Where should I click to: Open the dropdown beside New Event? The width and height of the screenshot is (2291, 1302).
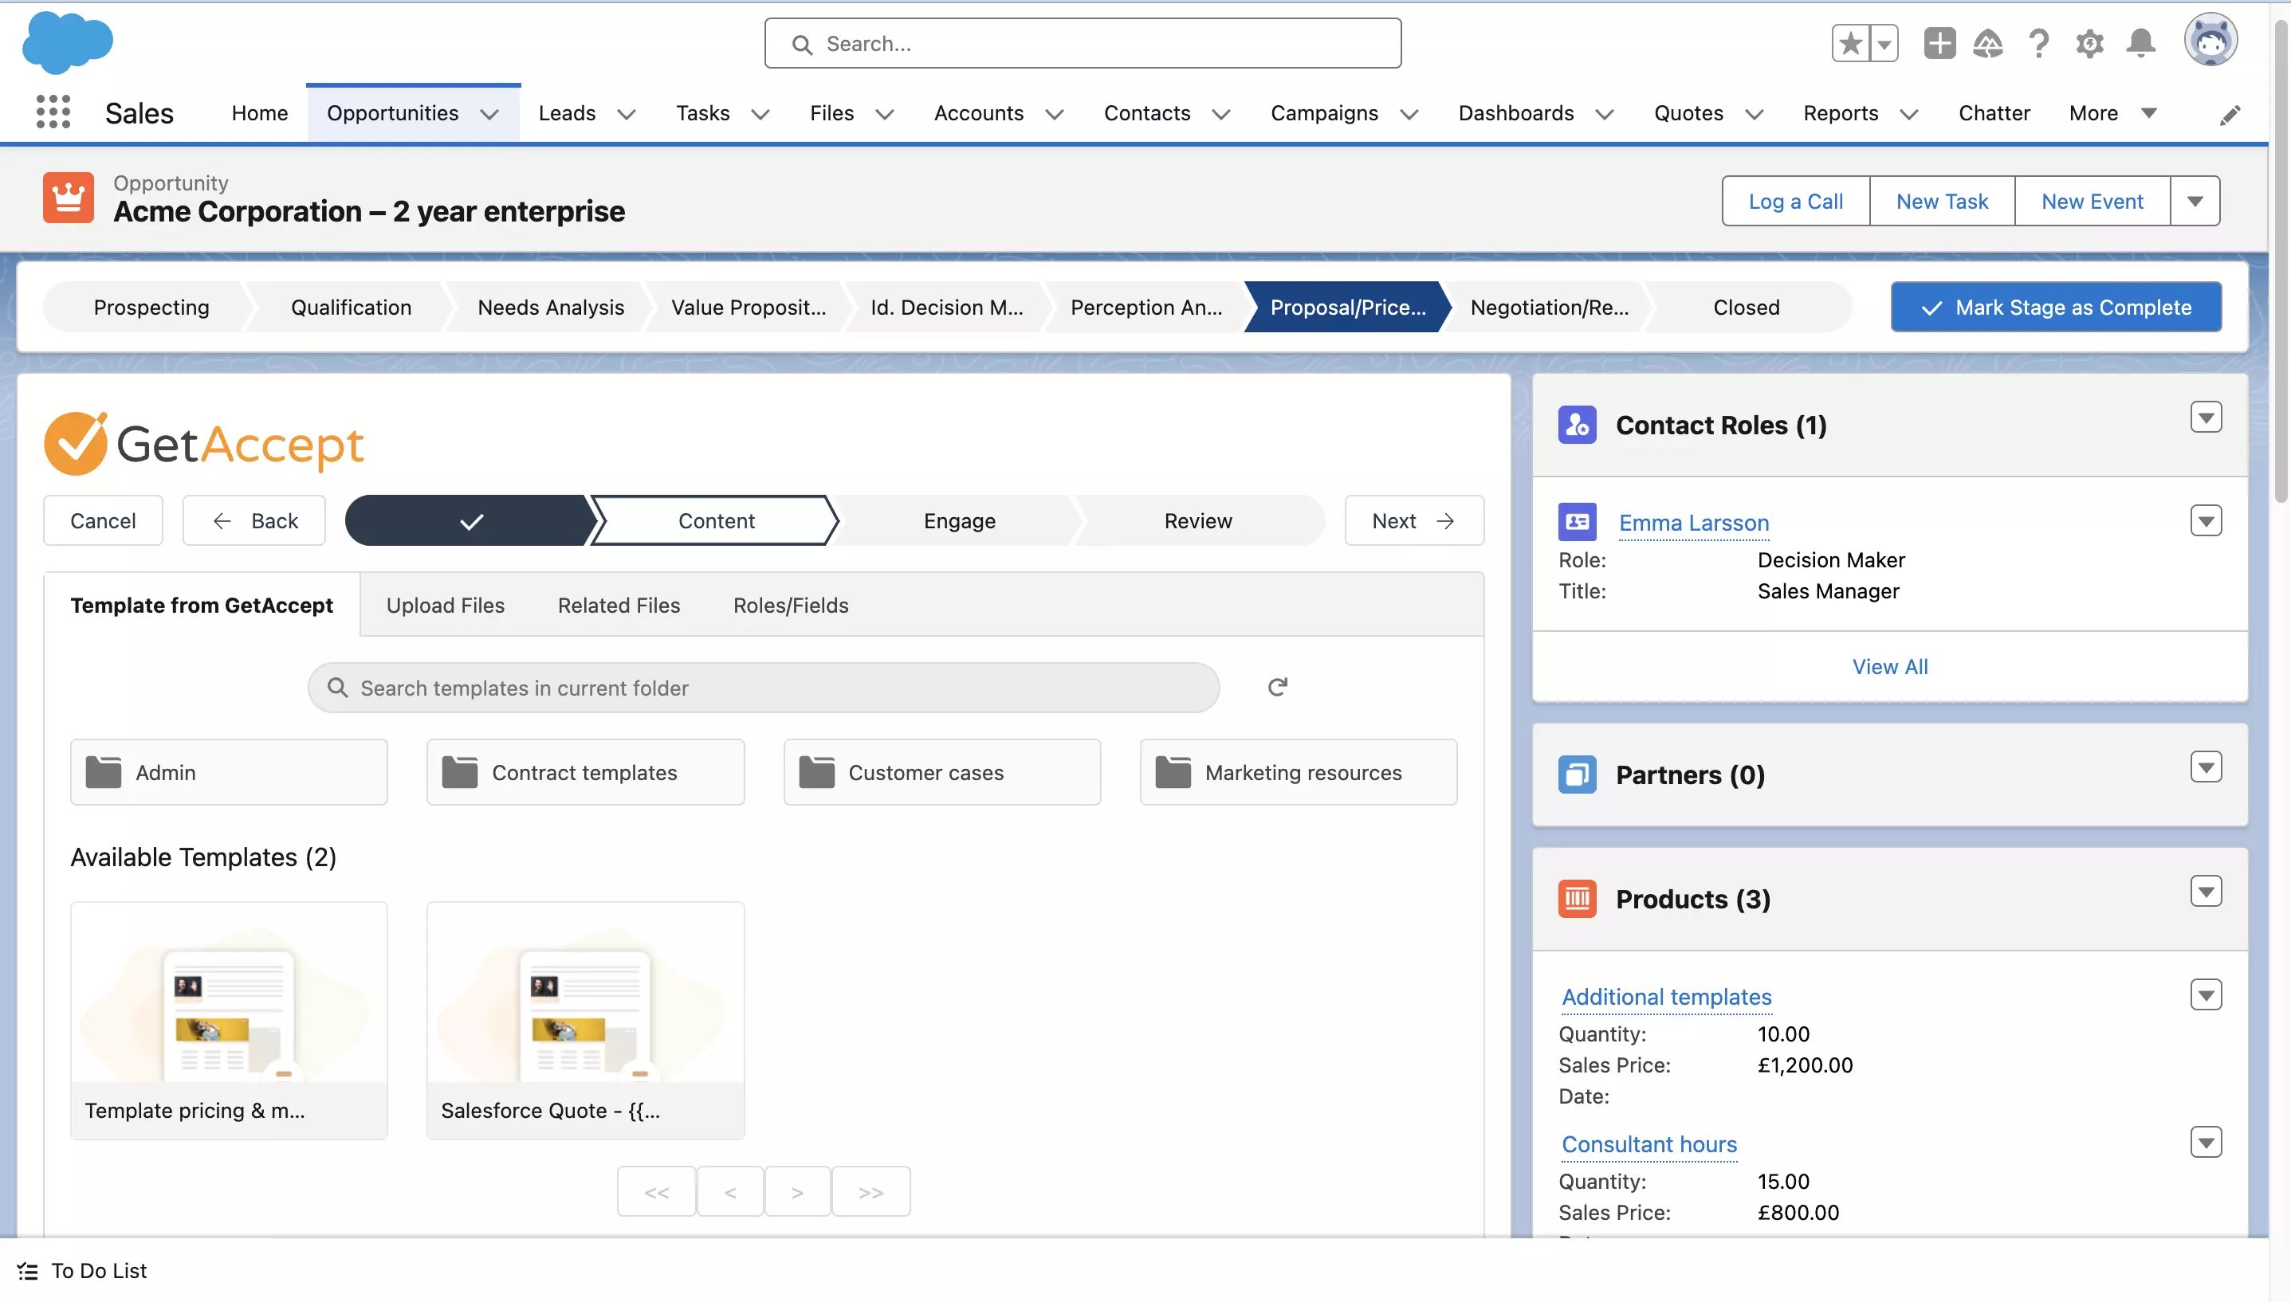2195,202
